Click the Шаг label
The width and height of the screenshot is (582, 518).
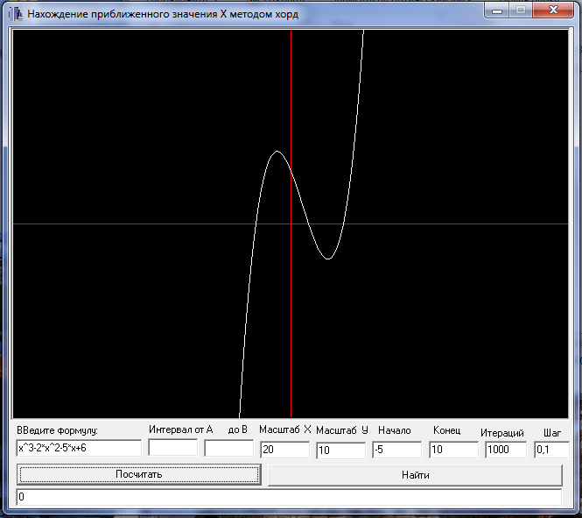click(x=552, y=433)
